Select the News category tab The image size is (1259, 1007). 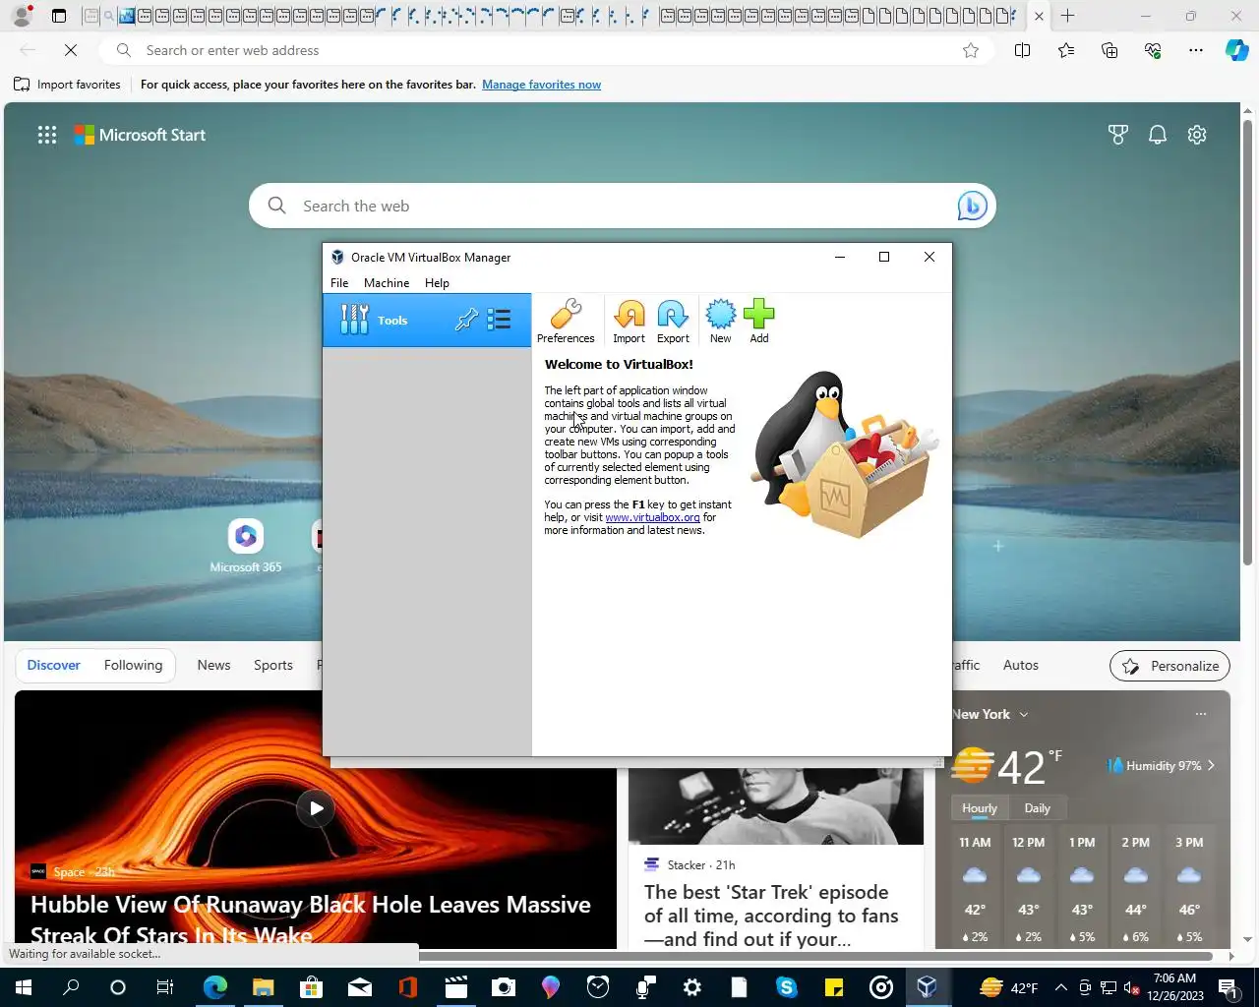pyautogui.click(x=213, y=666)
